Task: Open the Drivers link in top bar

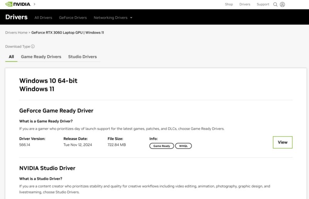Action: [245, 4]
